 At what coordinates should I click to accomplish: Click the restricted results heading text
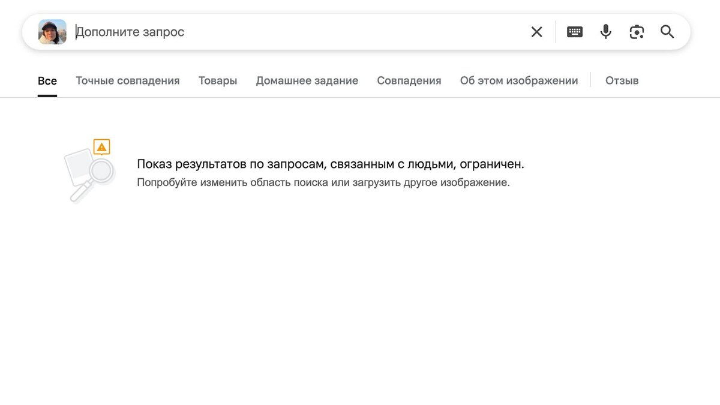tap(331, 163)
